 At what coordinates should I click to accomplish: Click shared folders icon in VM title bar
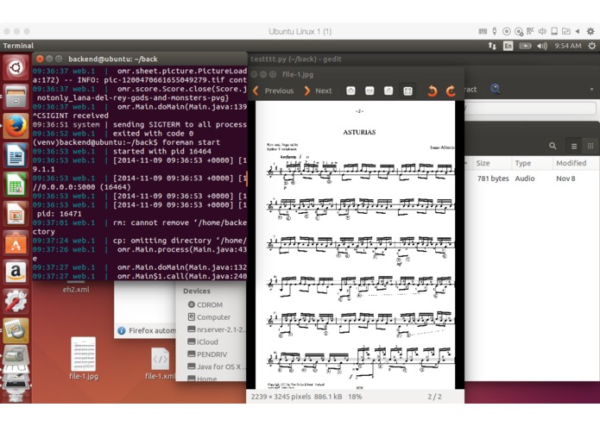(566, 31)
